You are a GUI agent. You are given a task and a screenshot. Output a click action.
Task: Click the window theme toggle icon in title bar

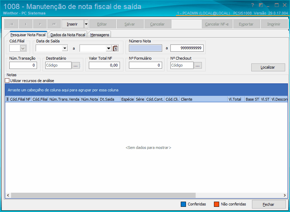tap(261, 5)
